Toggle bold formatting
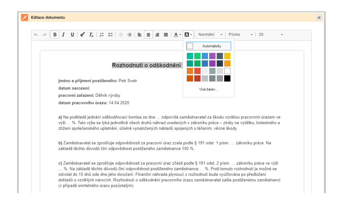 pos(55,35)
